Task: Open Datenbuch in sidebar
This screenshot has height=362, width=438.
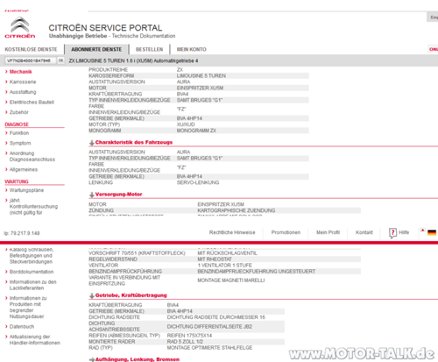Action: pos(22,326)
